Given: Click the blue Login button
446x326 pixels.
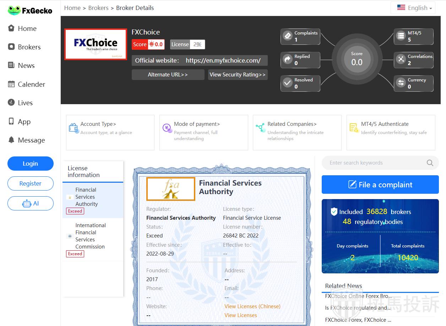Looking at the screenshot, I should (x=30, y=164).
